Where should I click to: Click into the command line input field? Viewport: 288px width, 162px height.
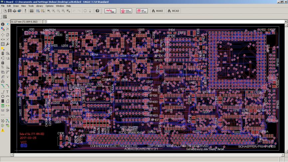click(165, 22)
